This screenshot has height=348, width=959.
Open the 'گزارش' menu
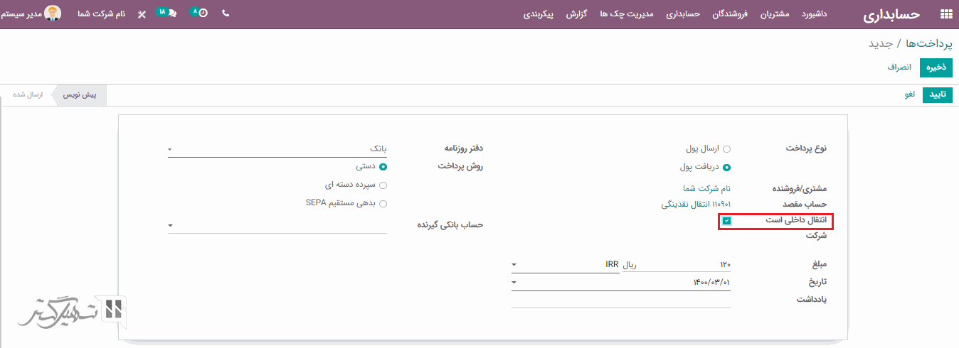pos(576,14)
